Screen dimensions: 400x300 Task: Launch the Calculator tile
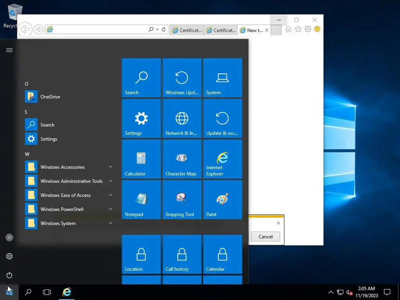[x=141, y=159]
